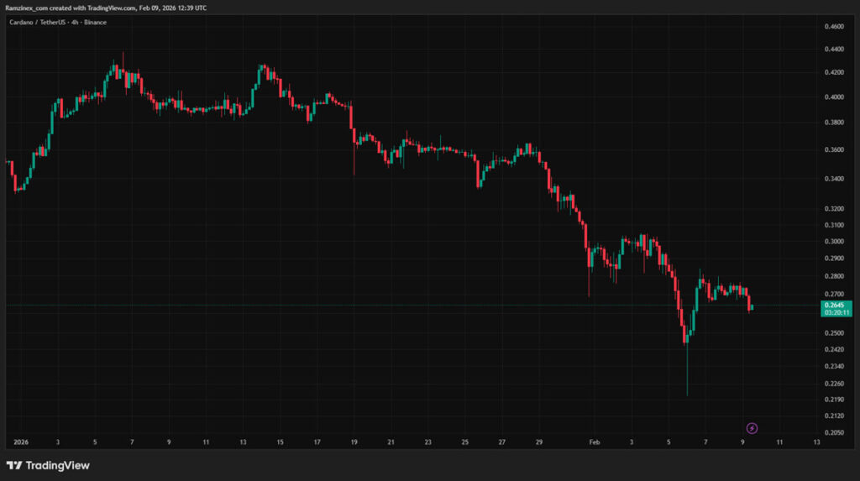860x481 pixels.
Task: Click the 2026 label on time axis
Action: [20, 442]
